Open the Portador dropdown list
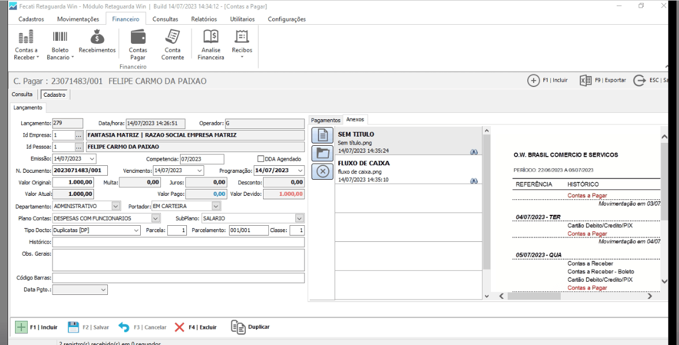679x345 pixels. [x=216, y=206]
